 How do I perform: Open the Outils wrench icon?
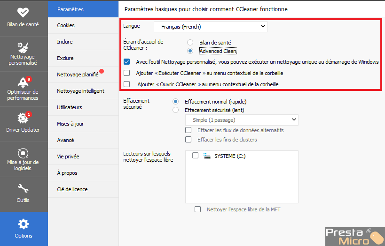click(x=23, y=188)
